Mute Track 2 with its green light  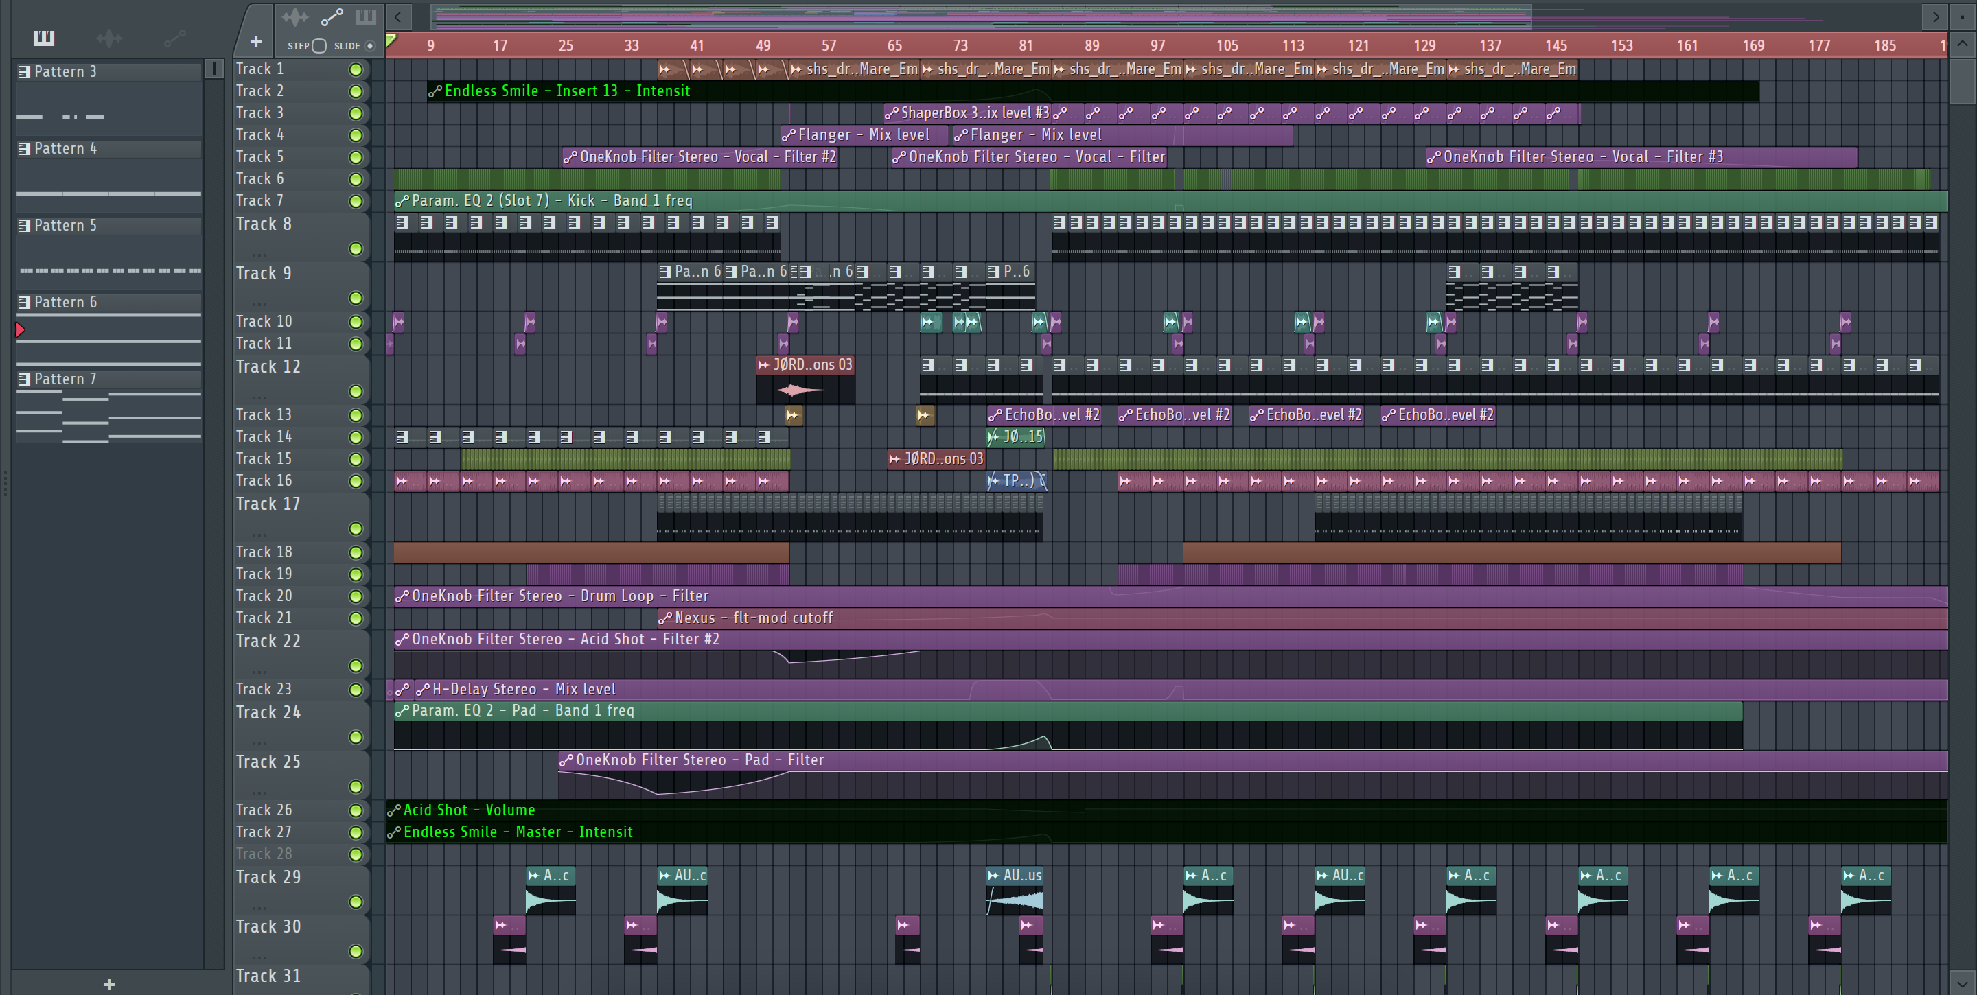click(356, 91)
